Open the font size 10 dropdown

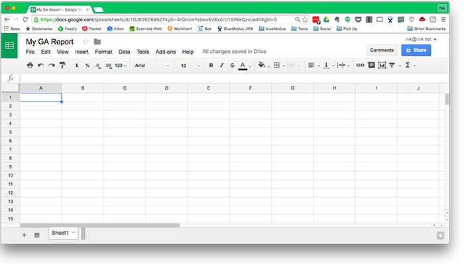coord(190,66)
